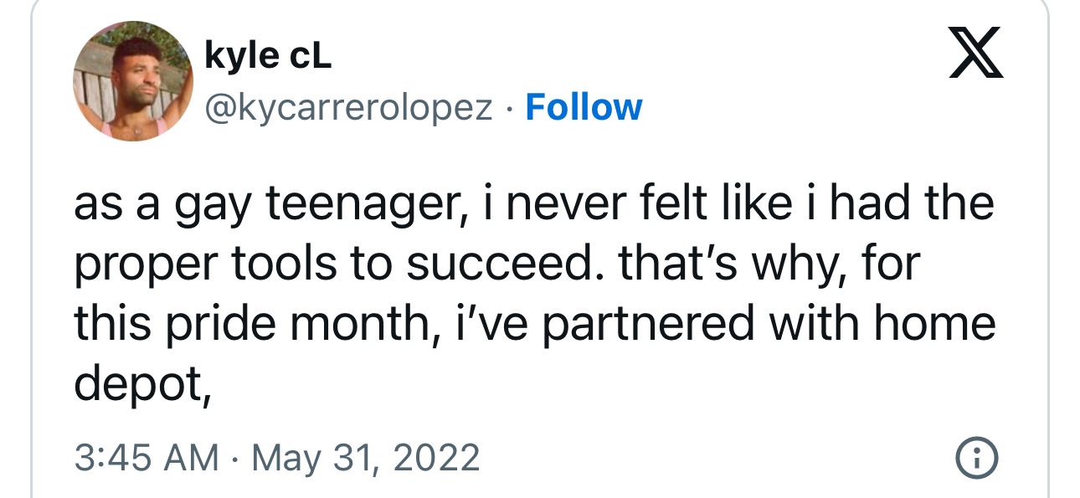Screen dimensions: 1080x498
Task: Open the 3:45 AM timestamp
Action: point(147,458)
